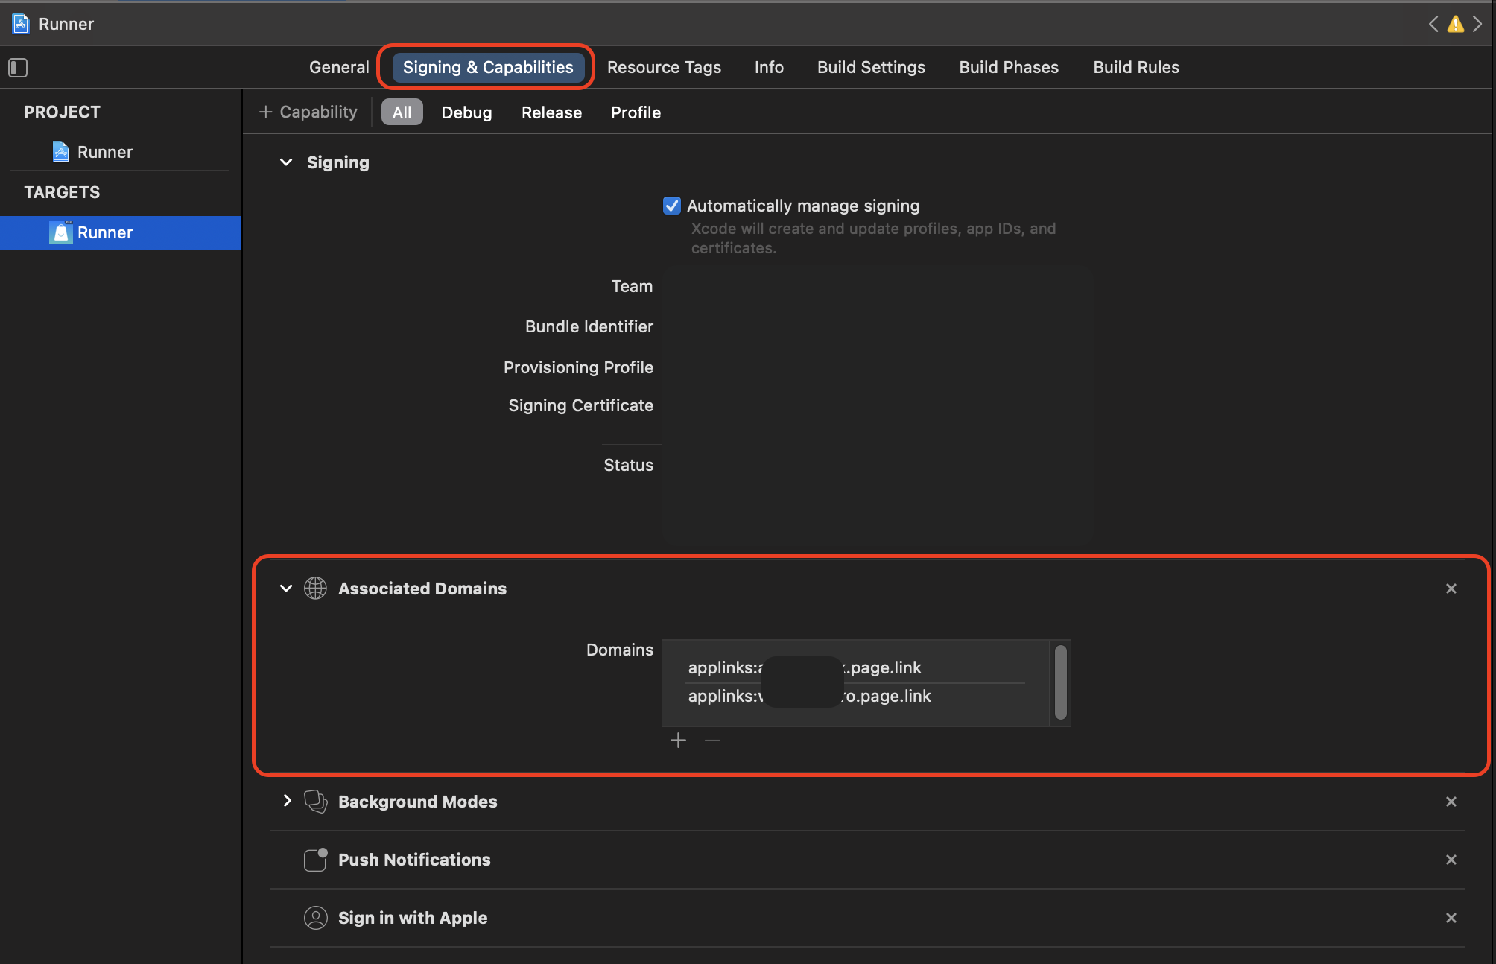The width and height of the screenshot is (1496, 964).
Task: Click the Associated Domains title
Action: pos(422,589)
